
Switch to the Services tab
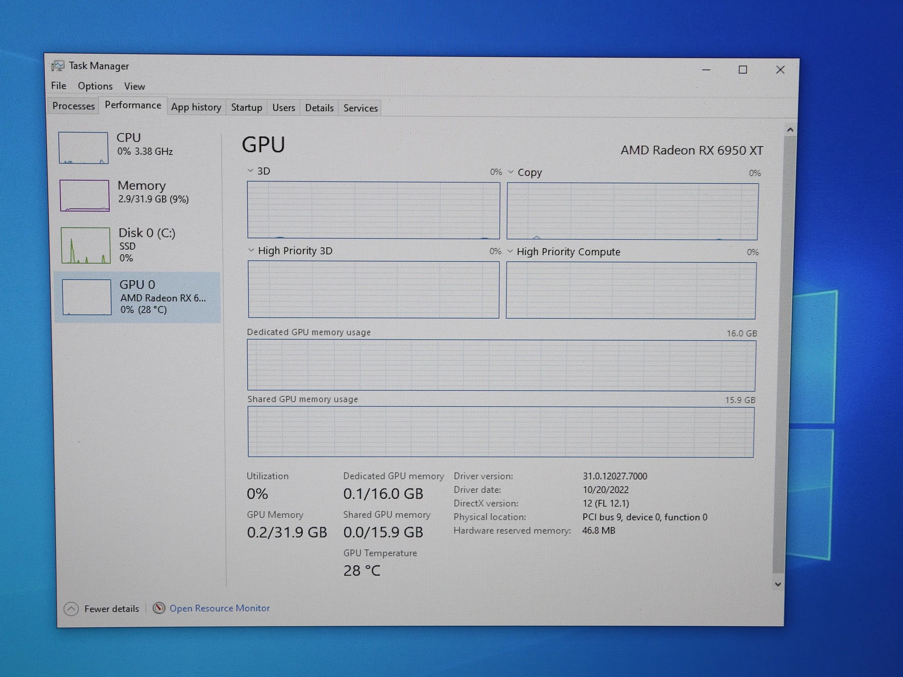360,108
